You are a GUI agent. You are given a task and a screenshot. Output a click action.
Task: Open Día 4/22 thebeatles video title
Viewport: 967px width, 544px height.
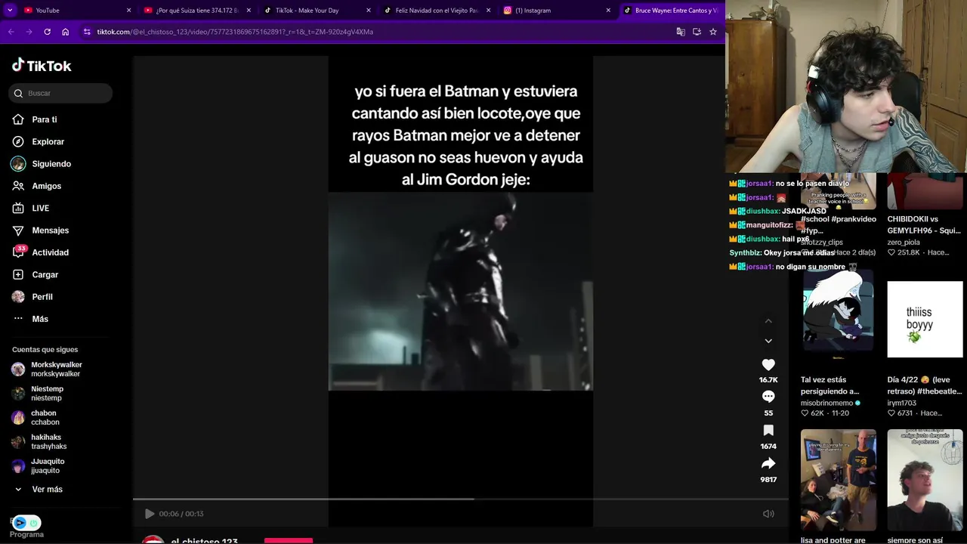925,385
